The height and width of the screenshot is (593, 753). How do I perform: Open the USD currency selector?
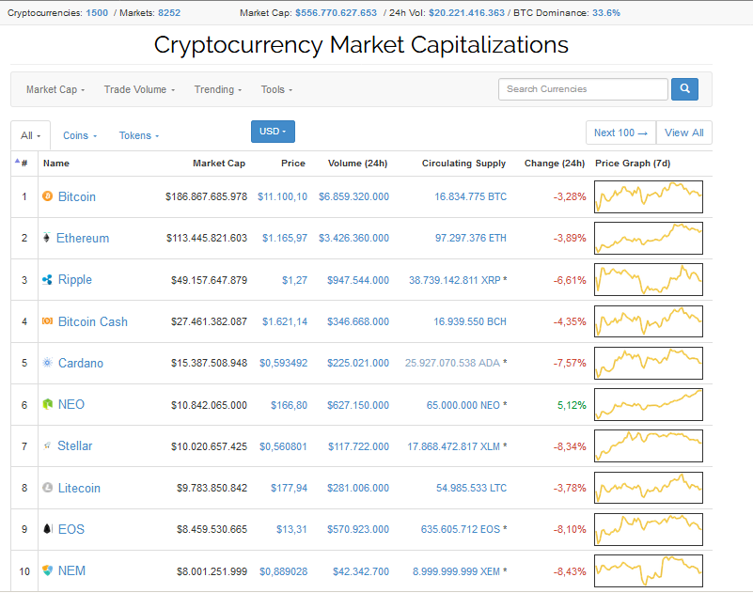[273, 132]
